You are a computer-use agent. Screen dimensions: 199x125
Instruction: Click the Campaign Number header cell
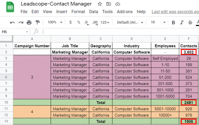[32, 46]
